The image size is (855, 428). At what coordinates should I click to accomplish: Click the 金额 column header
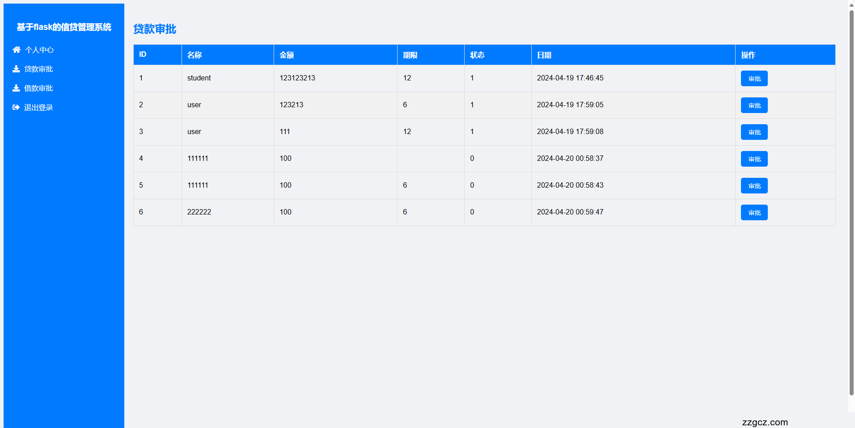287,55
